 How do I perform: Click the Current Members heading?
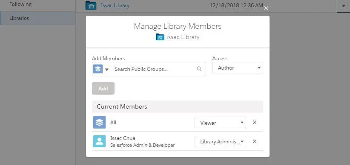pos(122,106)
